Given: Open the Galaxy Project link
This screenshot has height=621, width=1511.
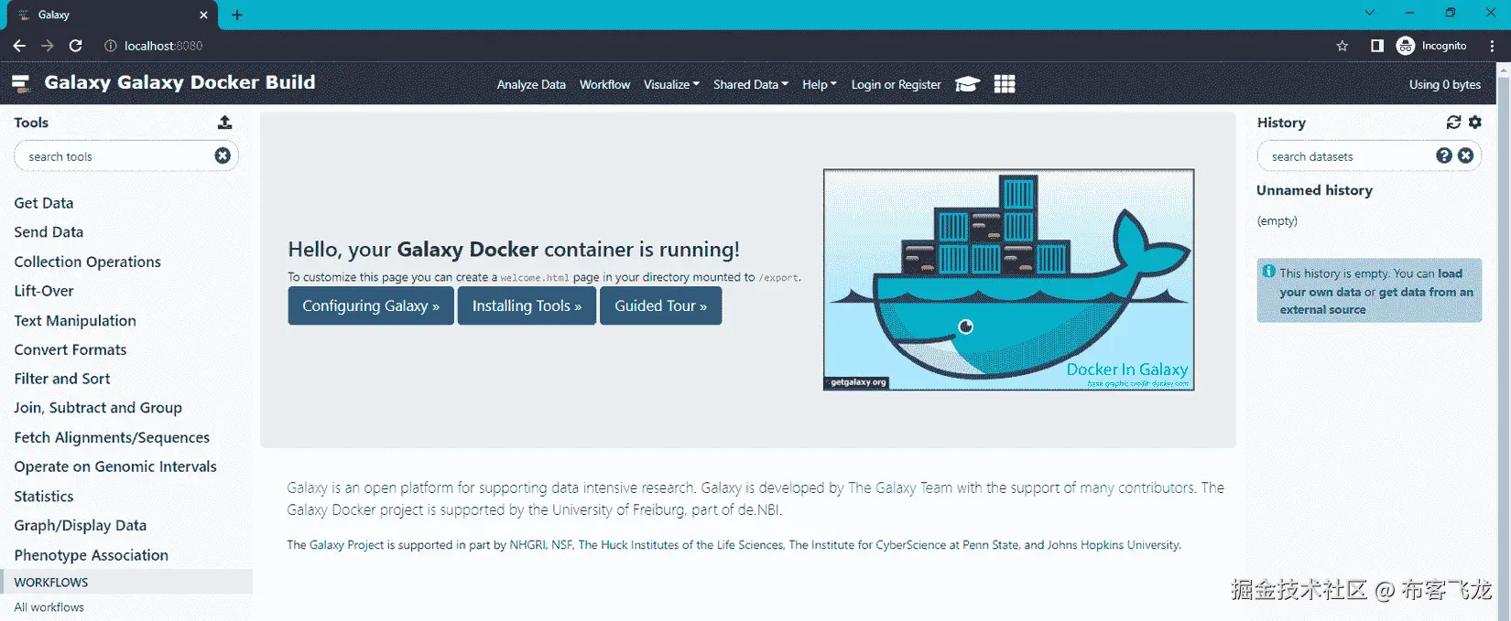Looking at the screenshot, I should [346, 545].
